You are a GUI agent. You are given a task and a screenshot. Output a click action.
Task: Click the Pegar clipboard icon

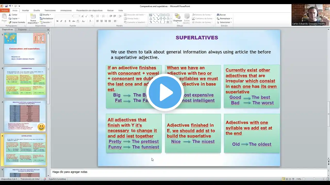pos(4,16)
